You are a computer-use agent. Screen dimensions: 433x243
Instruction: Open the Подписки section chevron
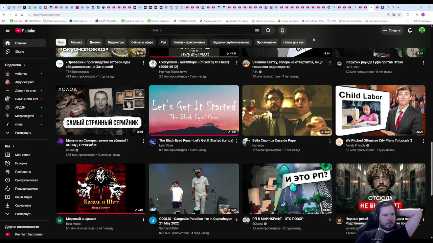click(24, 65)
